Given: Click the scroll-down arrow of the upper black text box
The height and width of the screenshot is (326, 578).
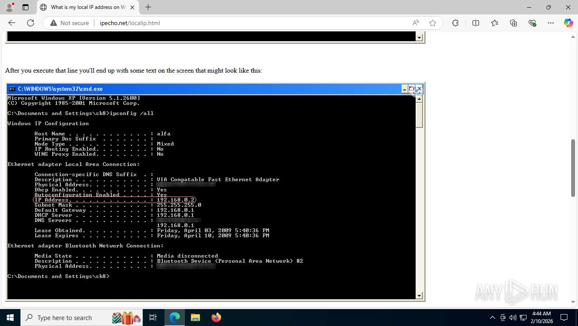Looking at the screenshot, I should 419,38.
